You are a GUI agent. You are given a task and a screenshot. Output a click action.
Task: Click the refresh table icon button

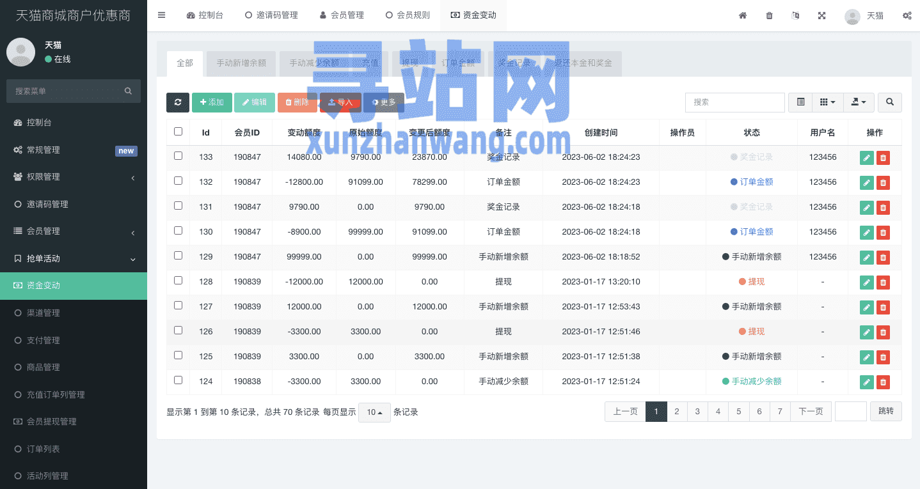[x=177, y=102]
